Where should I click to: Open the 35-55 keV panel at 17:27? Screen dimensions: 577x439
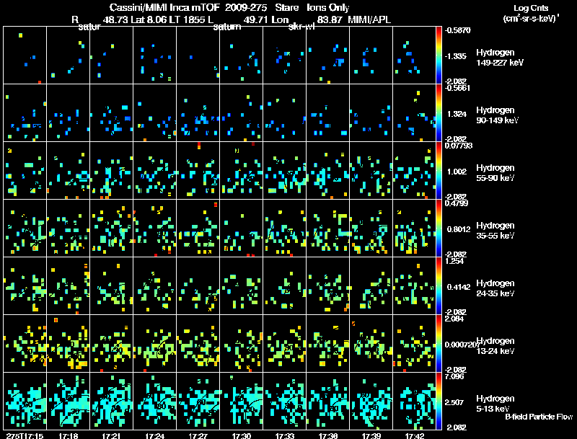(x=198, y=229)
